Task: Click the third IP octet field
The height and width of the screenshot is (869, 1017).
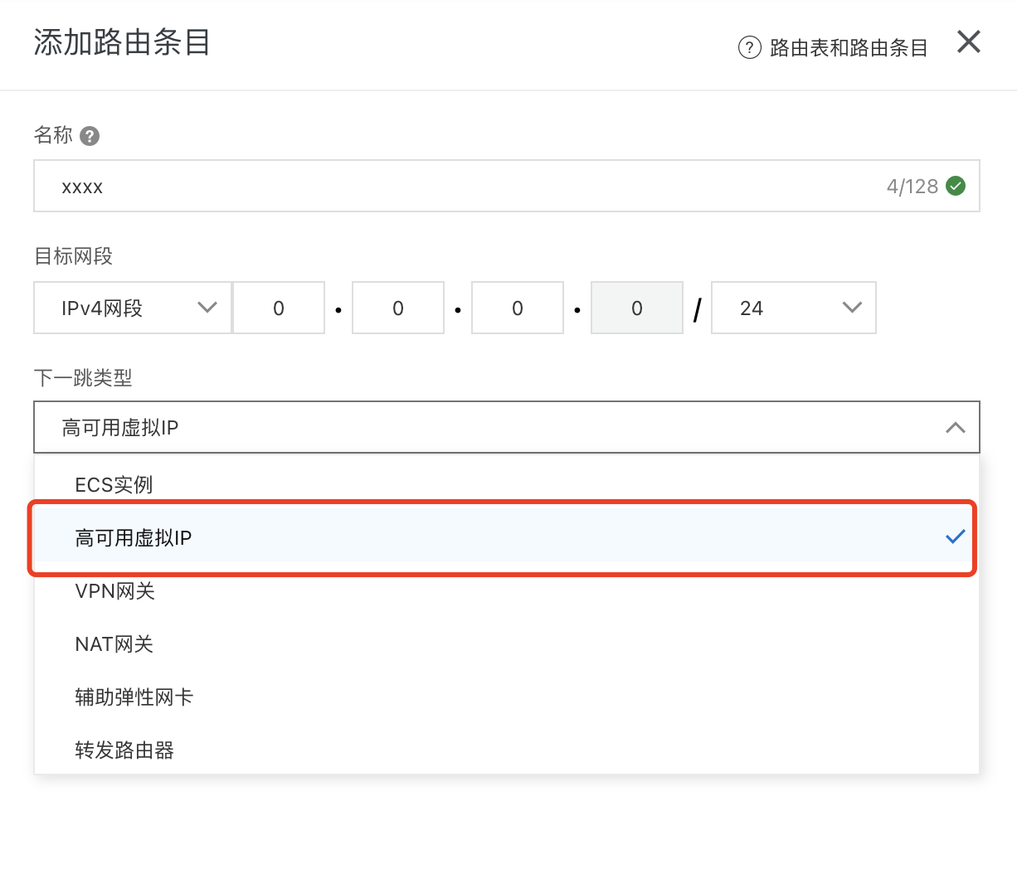Action: [518, 308]
